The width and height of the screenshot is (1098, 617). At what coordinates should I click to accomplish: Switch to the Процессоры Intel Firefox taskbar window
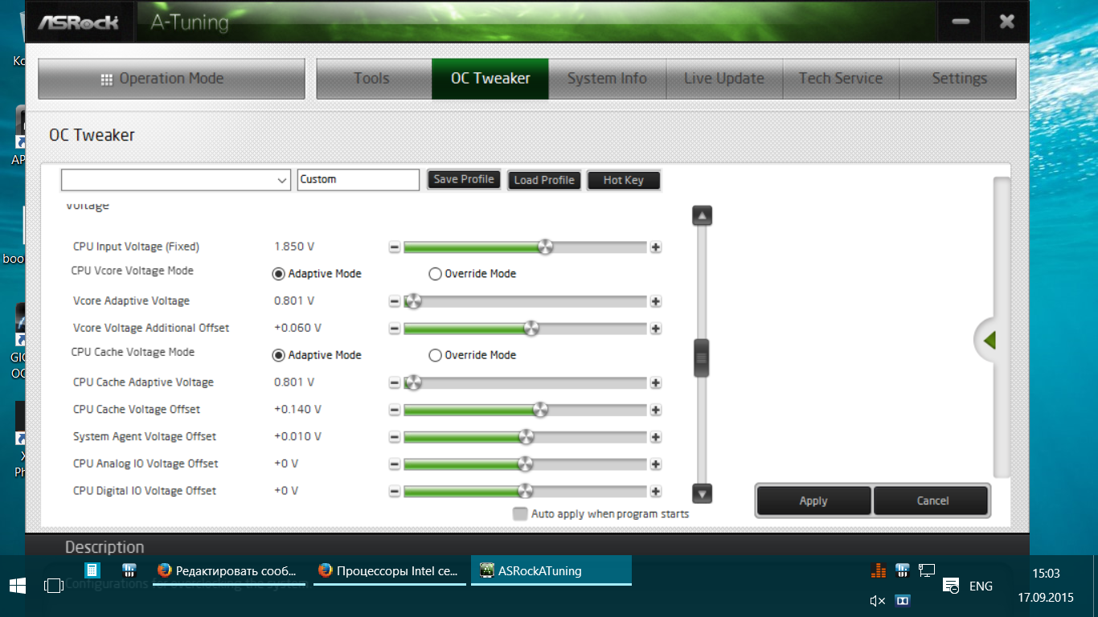(389, 571)
